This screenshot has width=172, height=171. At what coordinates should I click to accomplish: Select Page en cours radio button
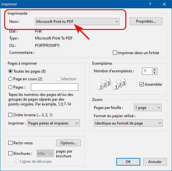[10, 79]
